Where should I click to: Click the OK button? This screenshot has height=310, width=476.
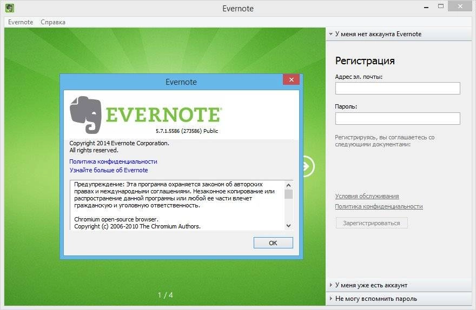(273, 242)
